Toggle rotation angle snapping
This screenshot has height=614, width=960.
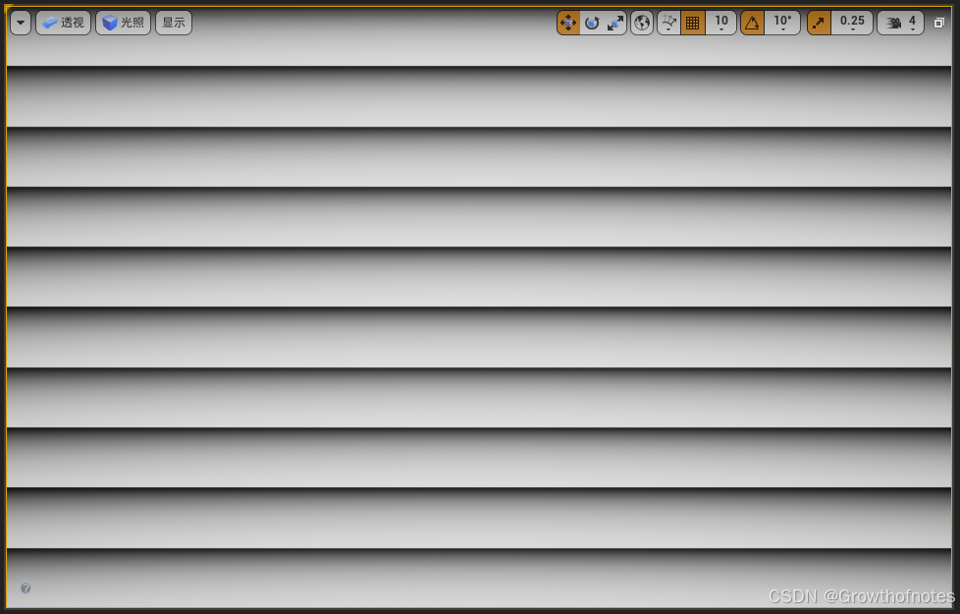(x=752, y=23)
